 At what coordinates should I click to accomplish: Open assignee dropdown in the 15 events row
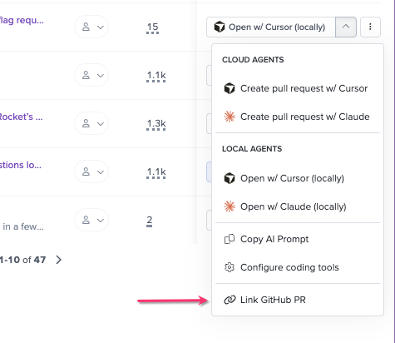point(91,27)
